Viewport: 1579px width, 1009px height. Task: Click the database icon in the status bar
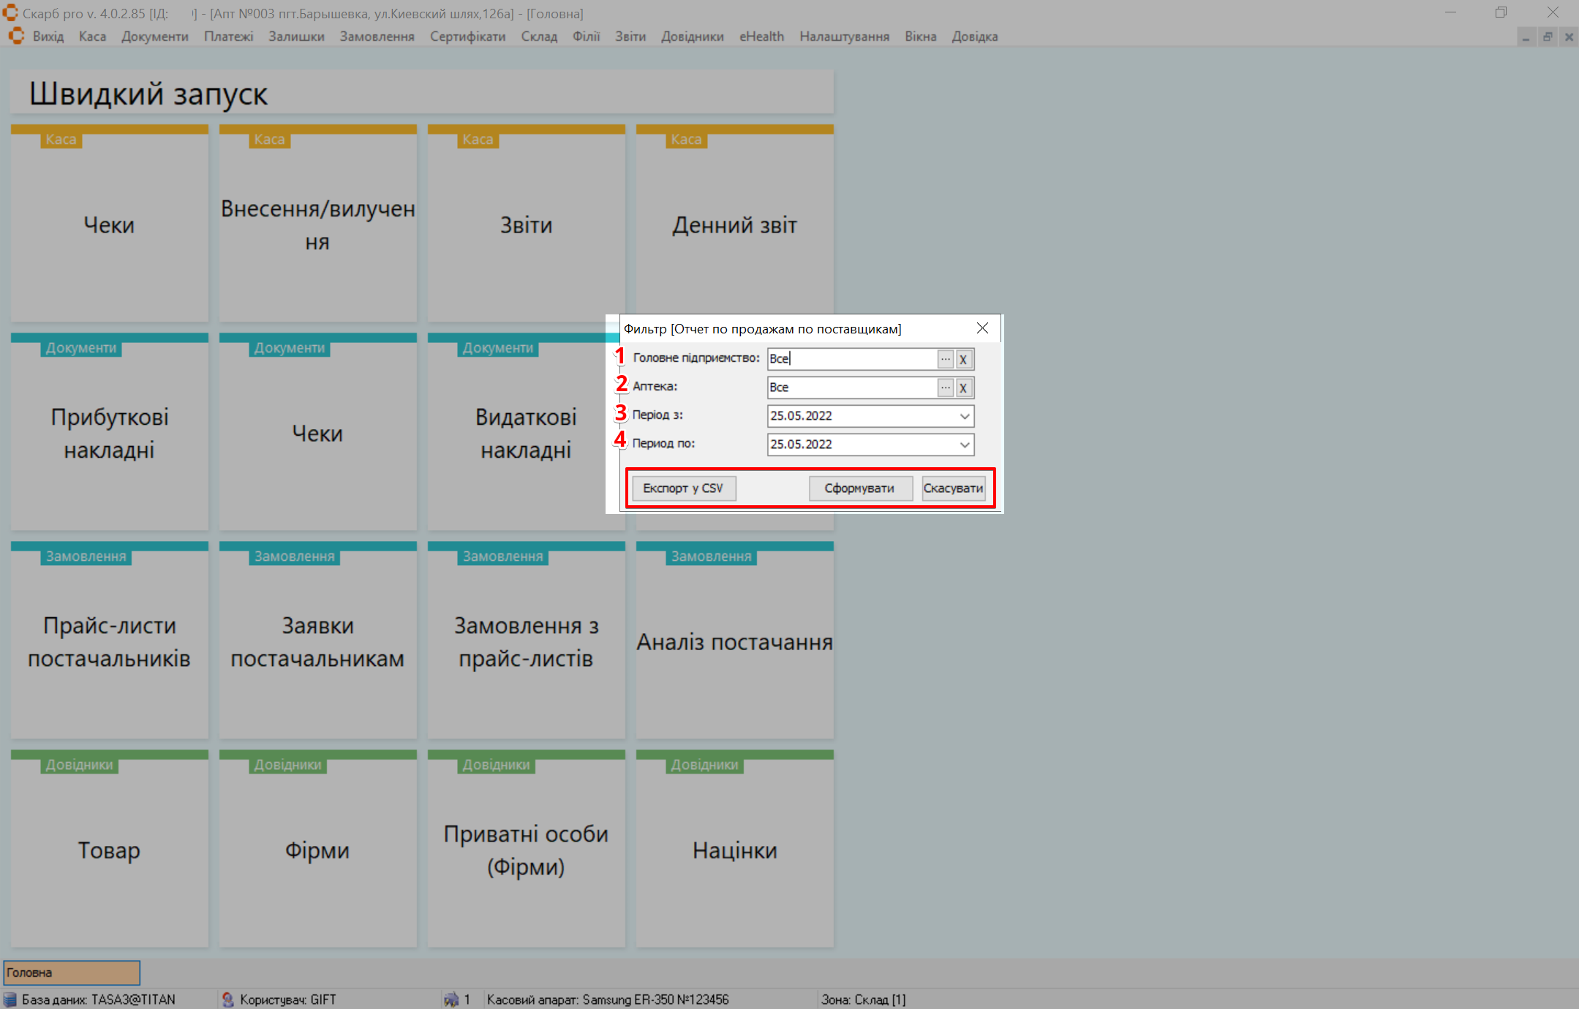coord(10,999)
